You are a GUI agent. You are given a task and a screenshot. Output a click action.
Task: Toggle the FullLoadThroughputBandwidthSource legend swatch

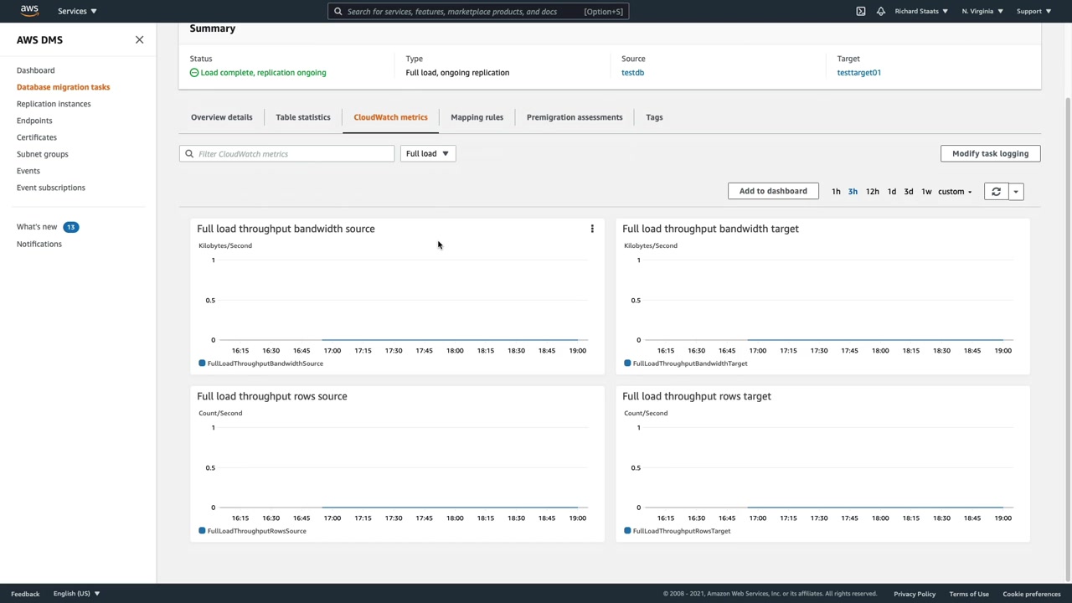202,363
